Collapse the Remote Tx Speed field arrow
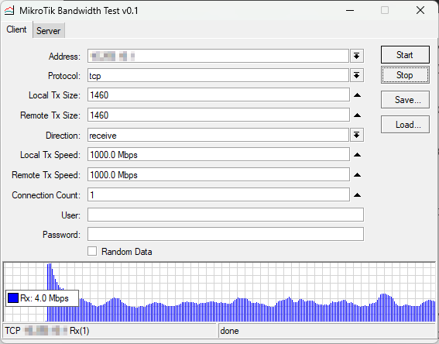 357,175
